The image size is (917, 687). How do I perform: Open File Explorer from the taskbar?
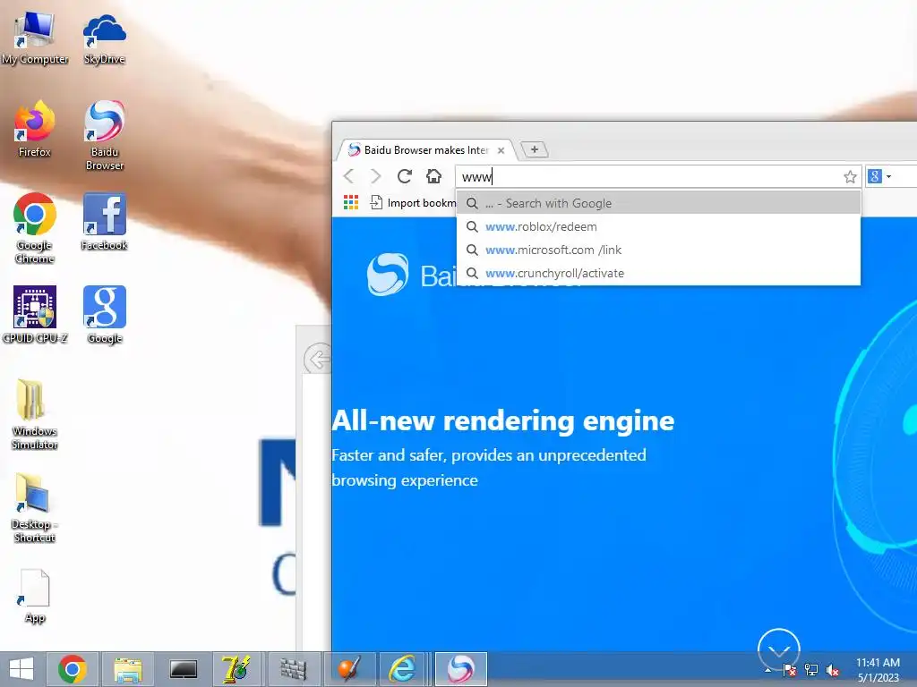click(x=128, y=669)
